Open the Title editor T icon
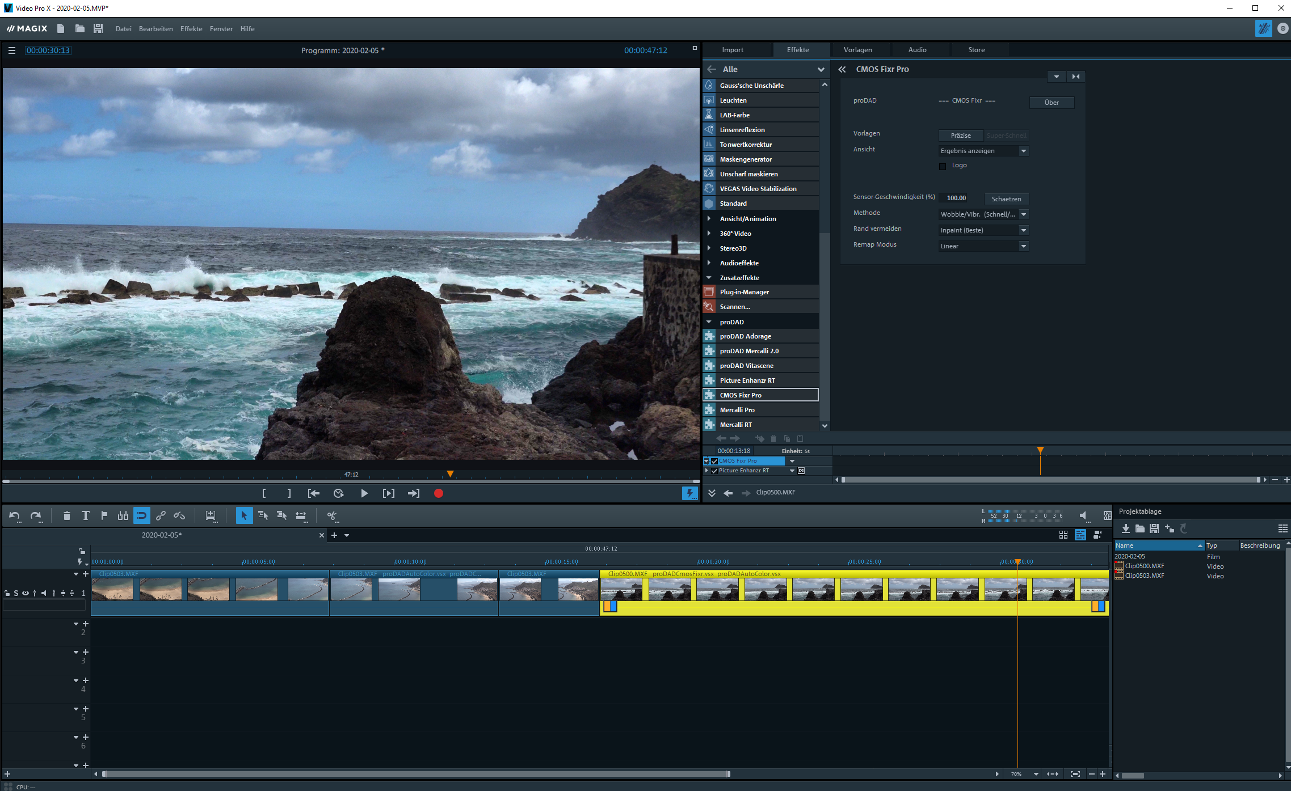This screenshot has height=791, width=1291. point(85,515)
